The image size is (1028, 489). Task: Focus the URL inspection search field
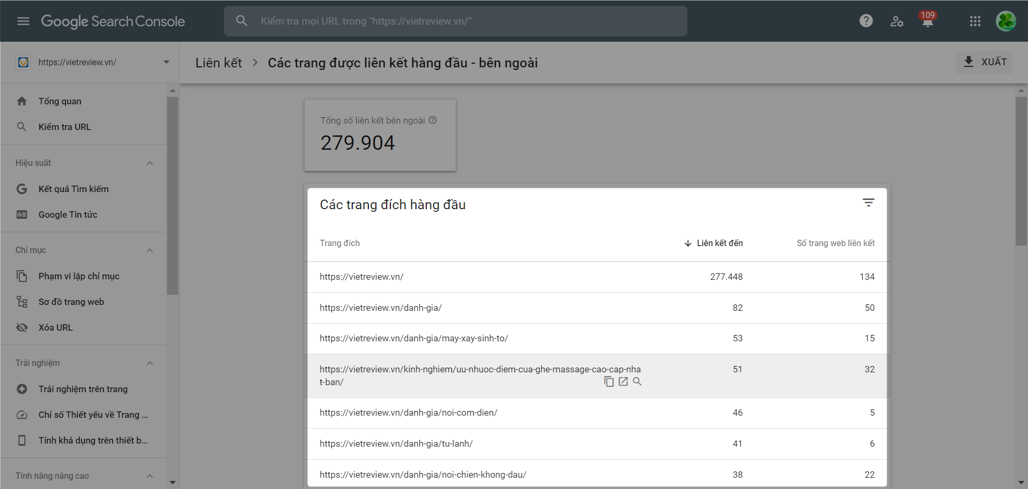455,21
